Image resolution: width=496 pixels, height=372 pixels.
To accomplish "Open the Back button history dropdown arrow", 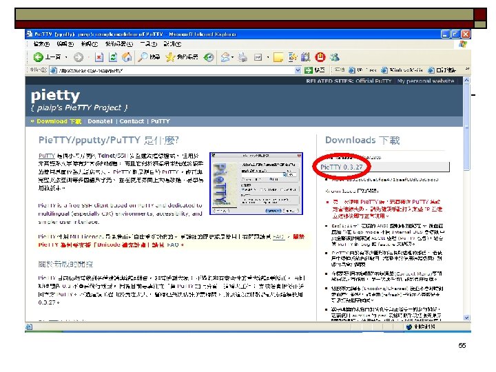I will [x=66, y=57].
